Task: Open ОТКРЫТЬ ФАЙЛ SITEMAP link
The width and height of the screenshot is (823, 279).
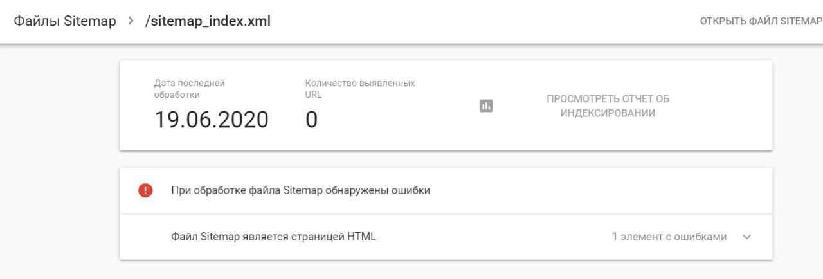Action: [761, 21]
